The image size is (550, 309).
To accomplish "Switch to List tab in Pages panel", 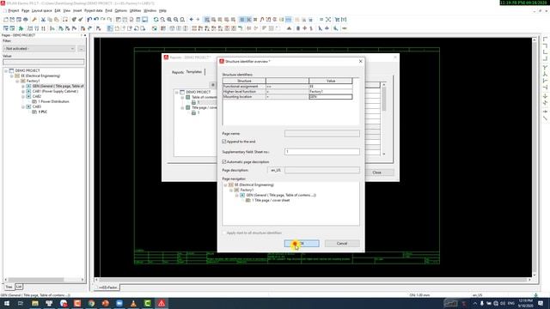I will (19, 287).
